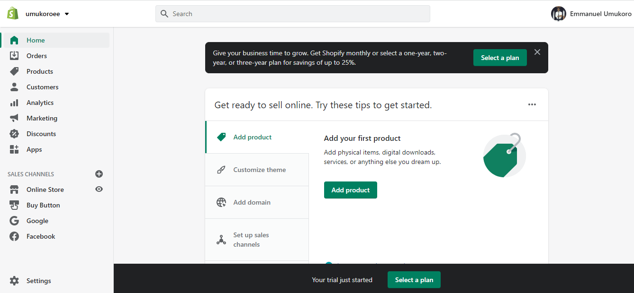Click the green Add product button
634x293 pixels.
(x=350, y=190)
